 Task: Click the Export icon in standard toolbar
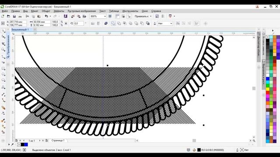coord(79,17)
